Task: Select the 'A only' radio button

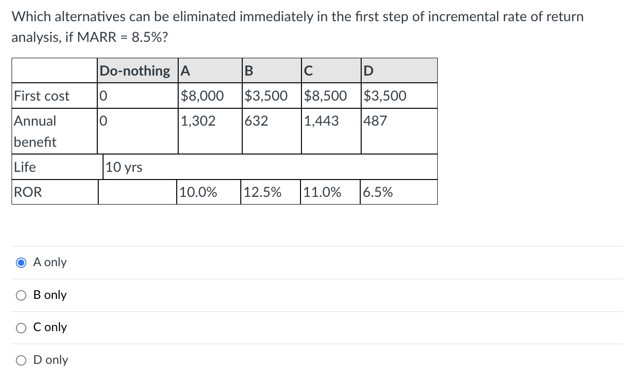Action: pos(21,262)
